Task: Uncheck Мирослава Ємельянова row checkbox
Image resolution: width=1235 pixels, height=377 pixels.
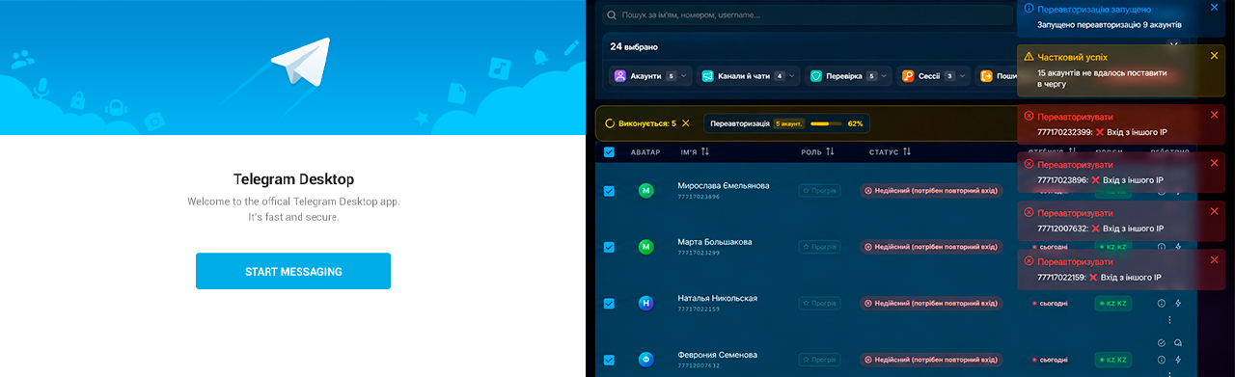Action: coord(609,191)
